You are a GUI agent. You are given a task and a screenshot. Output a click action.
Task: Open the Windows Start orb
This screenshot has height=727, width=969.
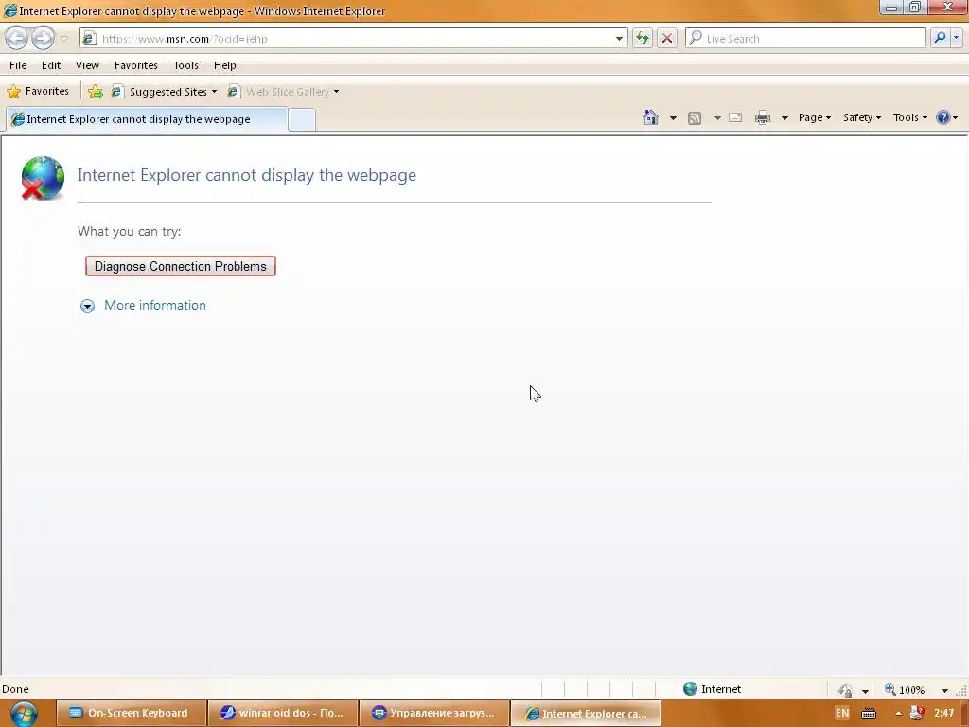point(24,714)
